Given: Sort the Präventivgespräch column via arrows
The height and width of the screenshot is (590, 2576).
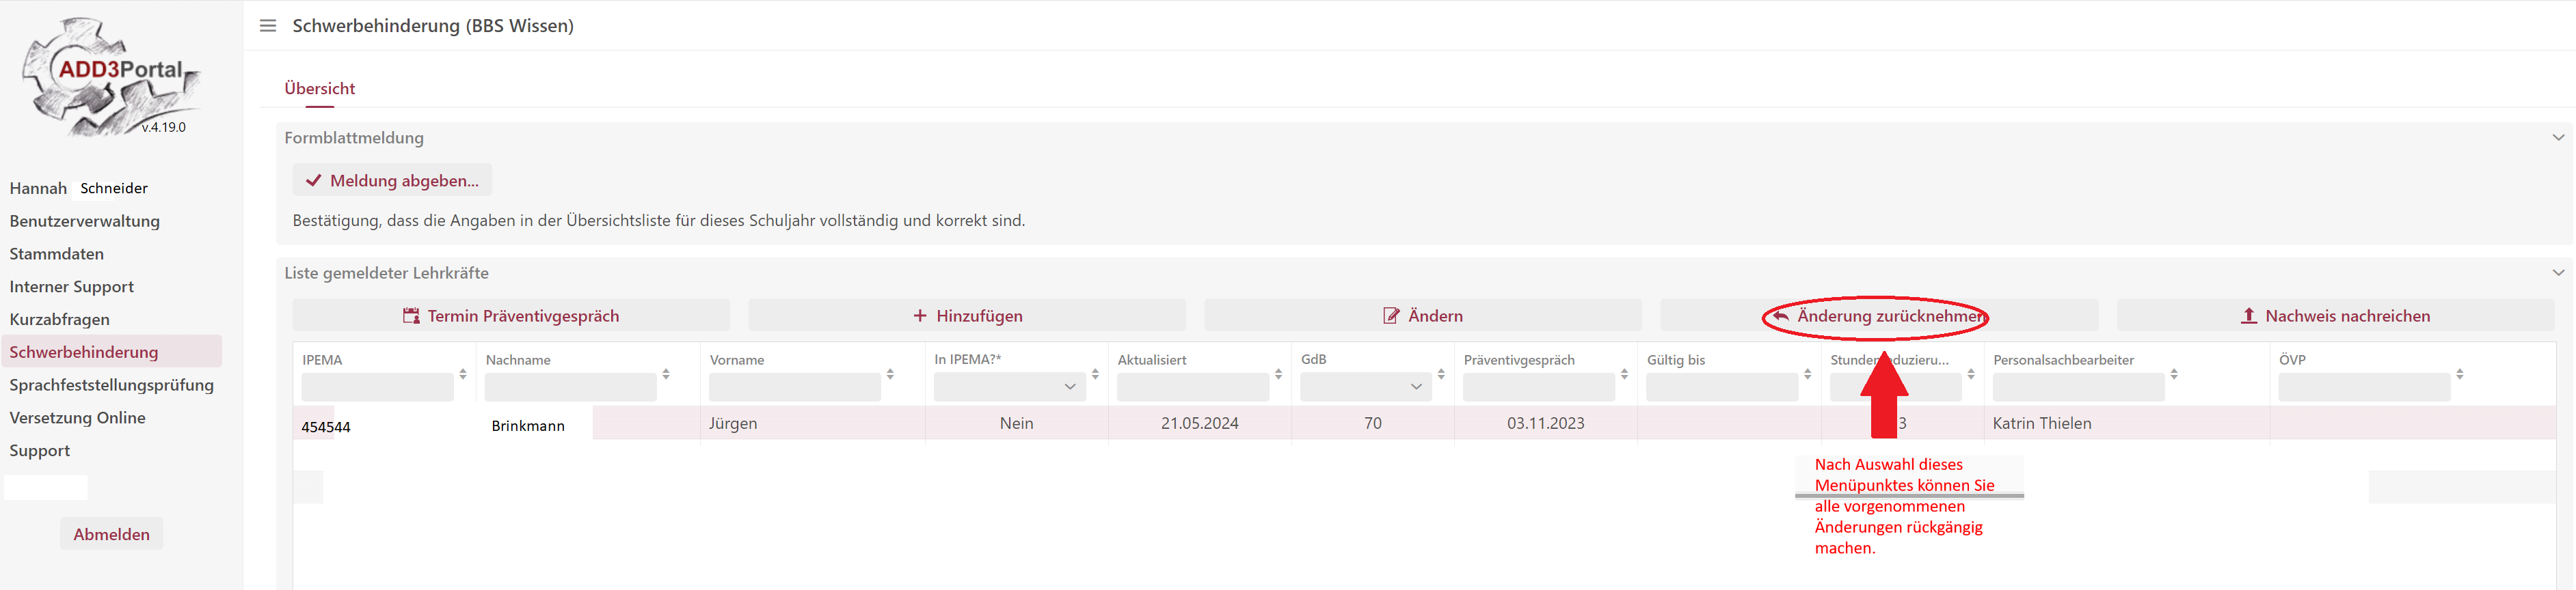Looking at the screenshot, I should (x=1624, y=374).
